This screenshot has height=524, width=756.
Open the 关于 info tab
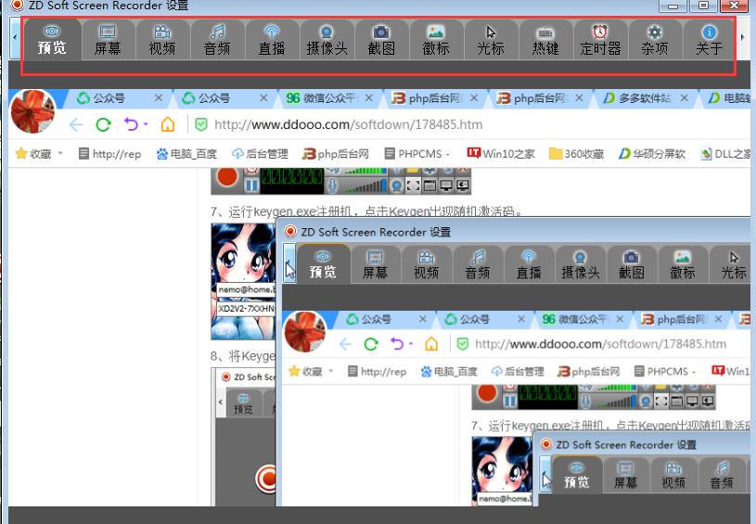(710, 40)
